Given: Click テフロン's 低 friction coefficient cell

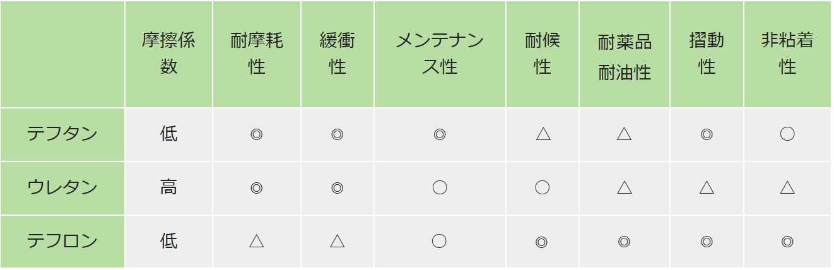Looking at the screenshot, I should pos(168,241).
